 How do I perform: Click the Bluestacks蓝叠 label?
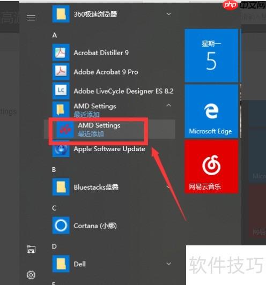tap(96, 187)
